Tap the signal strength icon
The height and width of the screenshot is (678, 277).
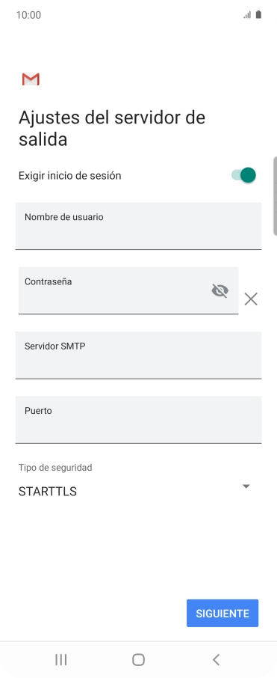(x=247, y=15)
